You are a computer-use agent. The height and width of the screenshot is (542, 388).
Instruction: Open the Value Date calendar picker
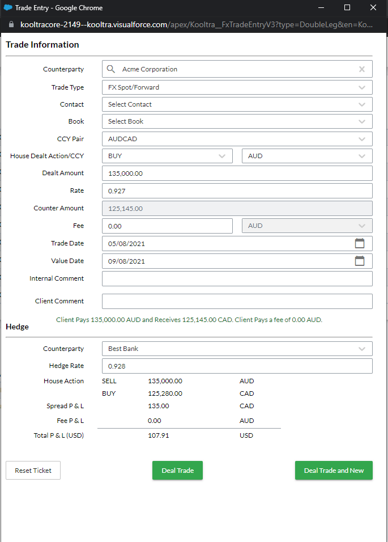[x=359, y=261]
